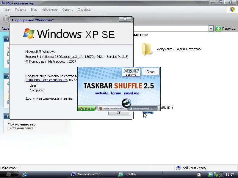Click the Adobe Photoshop sample taskbar item
238x178 pixels.
click(x=142, y=109)
